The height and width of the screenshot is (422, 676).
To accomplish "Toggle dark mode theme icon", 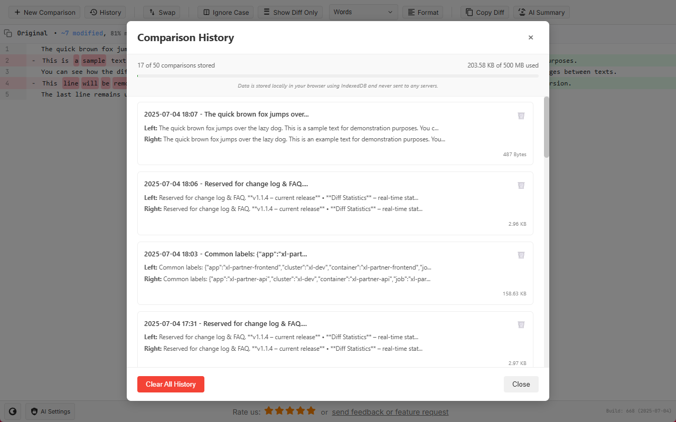I will [12, 411].
